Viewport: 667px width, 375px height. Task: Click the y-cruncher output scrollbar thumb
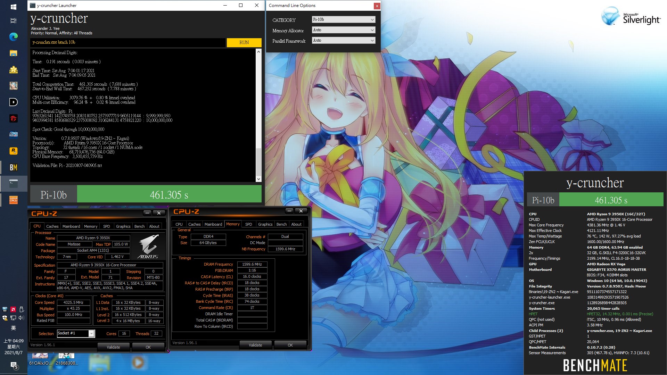[258, 162]
